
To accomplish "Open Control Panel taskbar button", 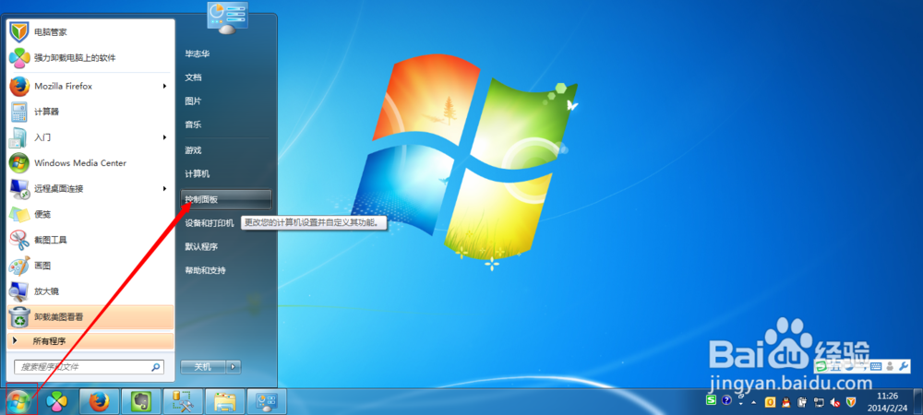I will [x=267, y=402].
